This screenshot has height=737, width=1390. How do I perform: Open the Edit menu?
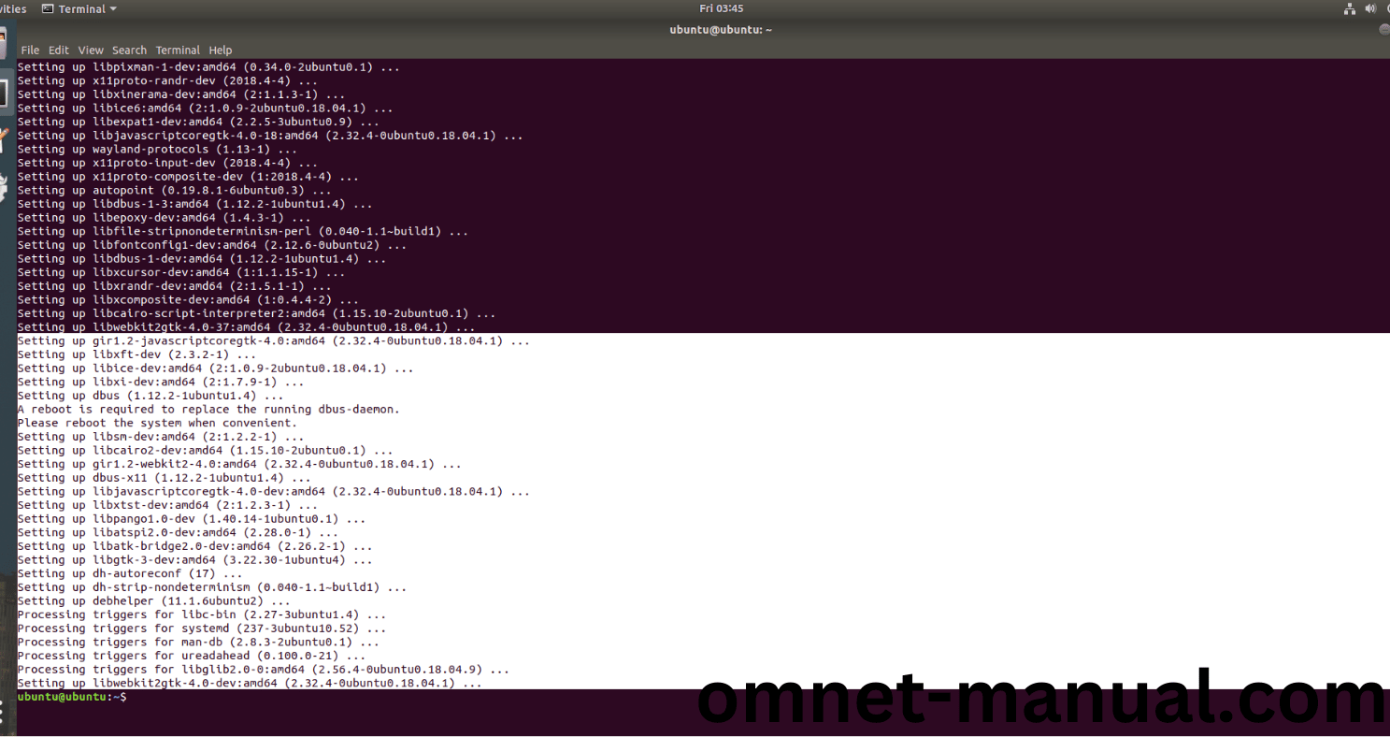coord(59,51)
